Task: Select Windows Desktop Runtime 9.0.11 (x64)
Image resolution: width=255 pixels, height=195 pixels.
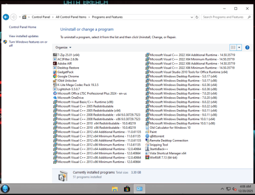Action: [182, 110]
